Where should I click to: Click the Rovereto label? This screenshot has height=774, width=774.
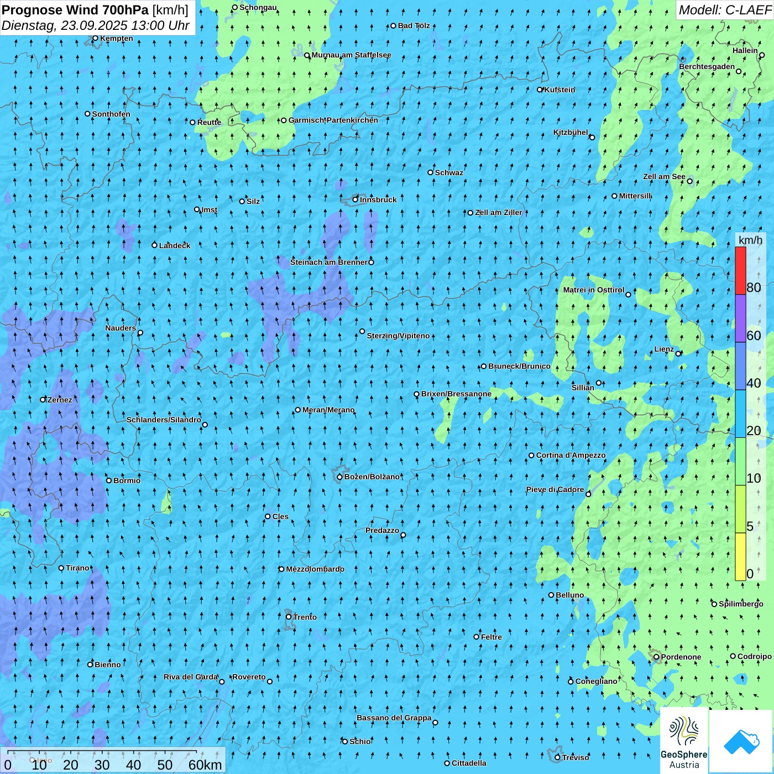[249, 677]
